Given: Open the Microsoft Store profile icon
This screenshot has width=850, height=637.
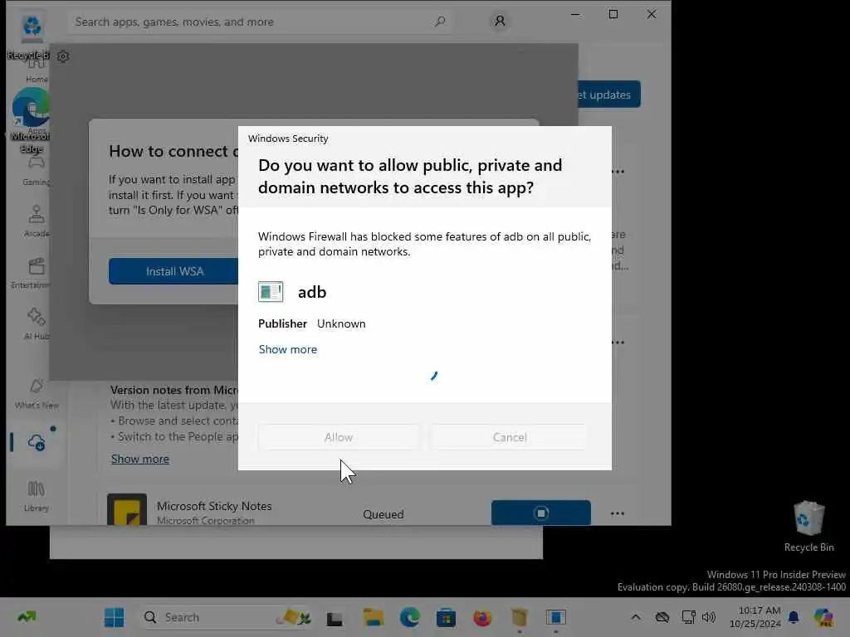Looking at the screenshot, I should (x=499, y=21).
